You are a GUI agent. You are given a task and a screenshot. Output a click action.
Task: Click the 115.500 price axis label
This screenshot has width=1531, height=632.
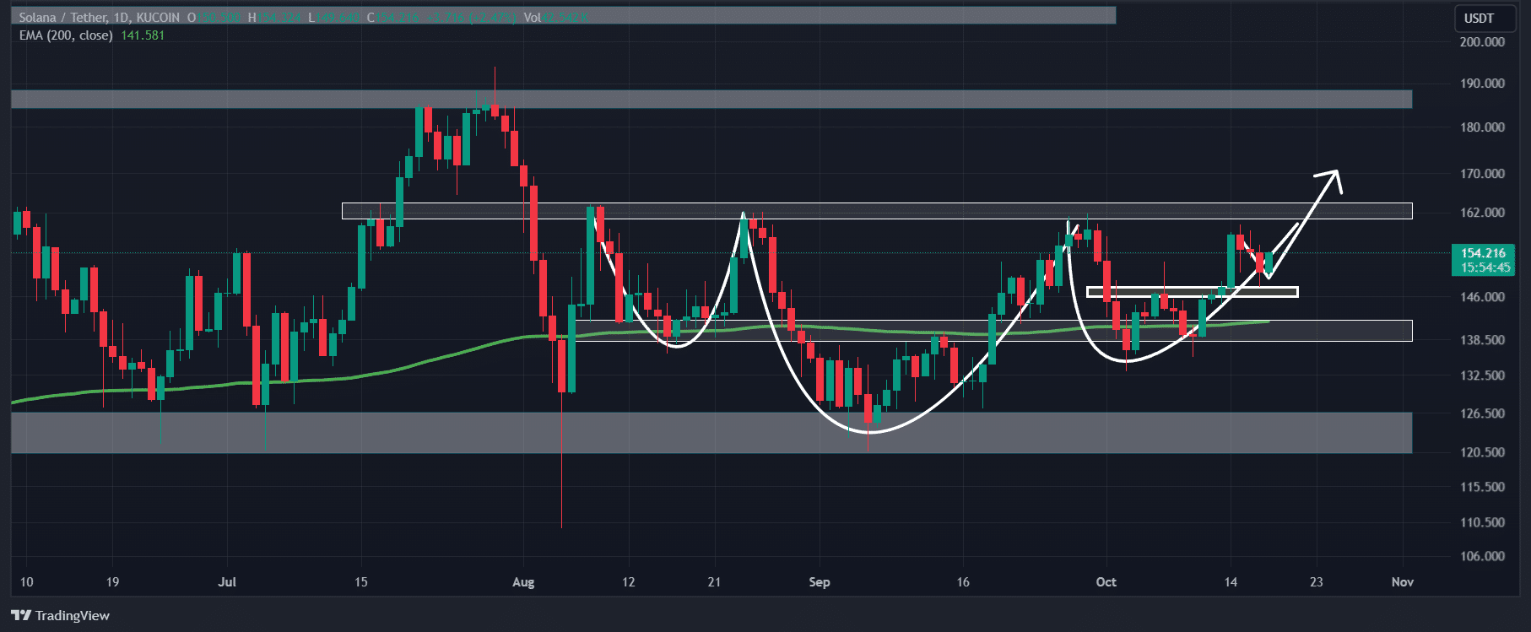point(1482,486)
